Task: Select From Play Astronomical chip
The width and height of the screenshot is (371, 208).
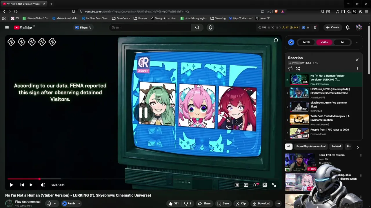Action: point(311,146)
